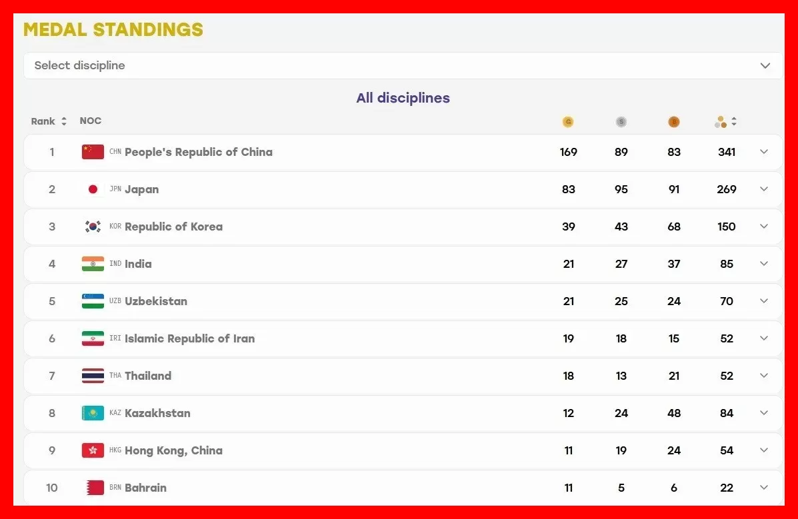Expand the Bahrain row details
This screenshot has width=798, height=519.
click(x=764, y=488)
